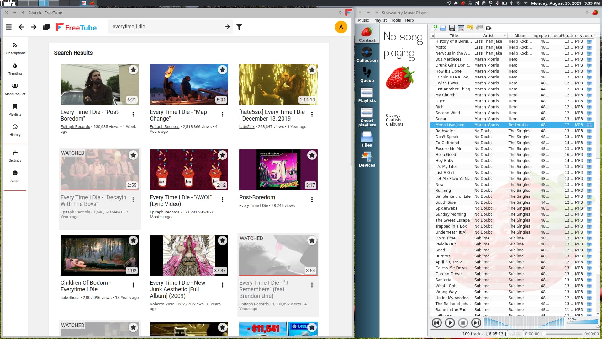Viewport: 602px width, 339px height.
Task: Undo last playlist change
Action: (470, 28)
